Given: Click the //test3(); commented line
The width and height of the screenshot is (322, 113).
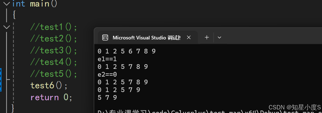Looking at the screenshot, I should (x=54, y=50).
